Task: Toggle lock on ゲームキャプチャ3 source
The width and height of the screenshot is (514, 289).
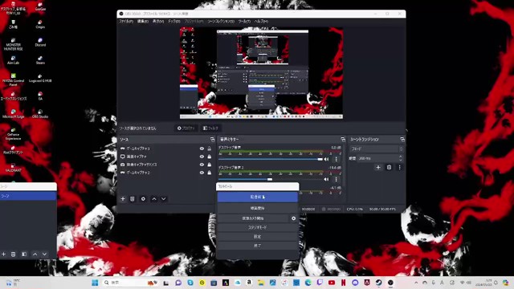Action: tap(210, 149)
